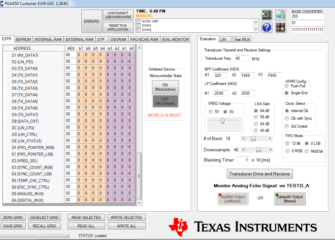Check the DVM2 checkbox
Viewport: 335px width, 240px height.
point(139,30)
